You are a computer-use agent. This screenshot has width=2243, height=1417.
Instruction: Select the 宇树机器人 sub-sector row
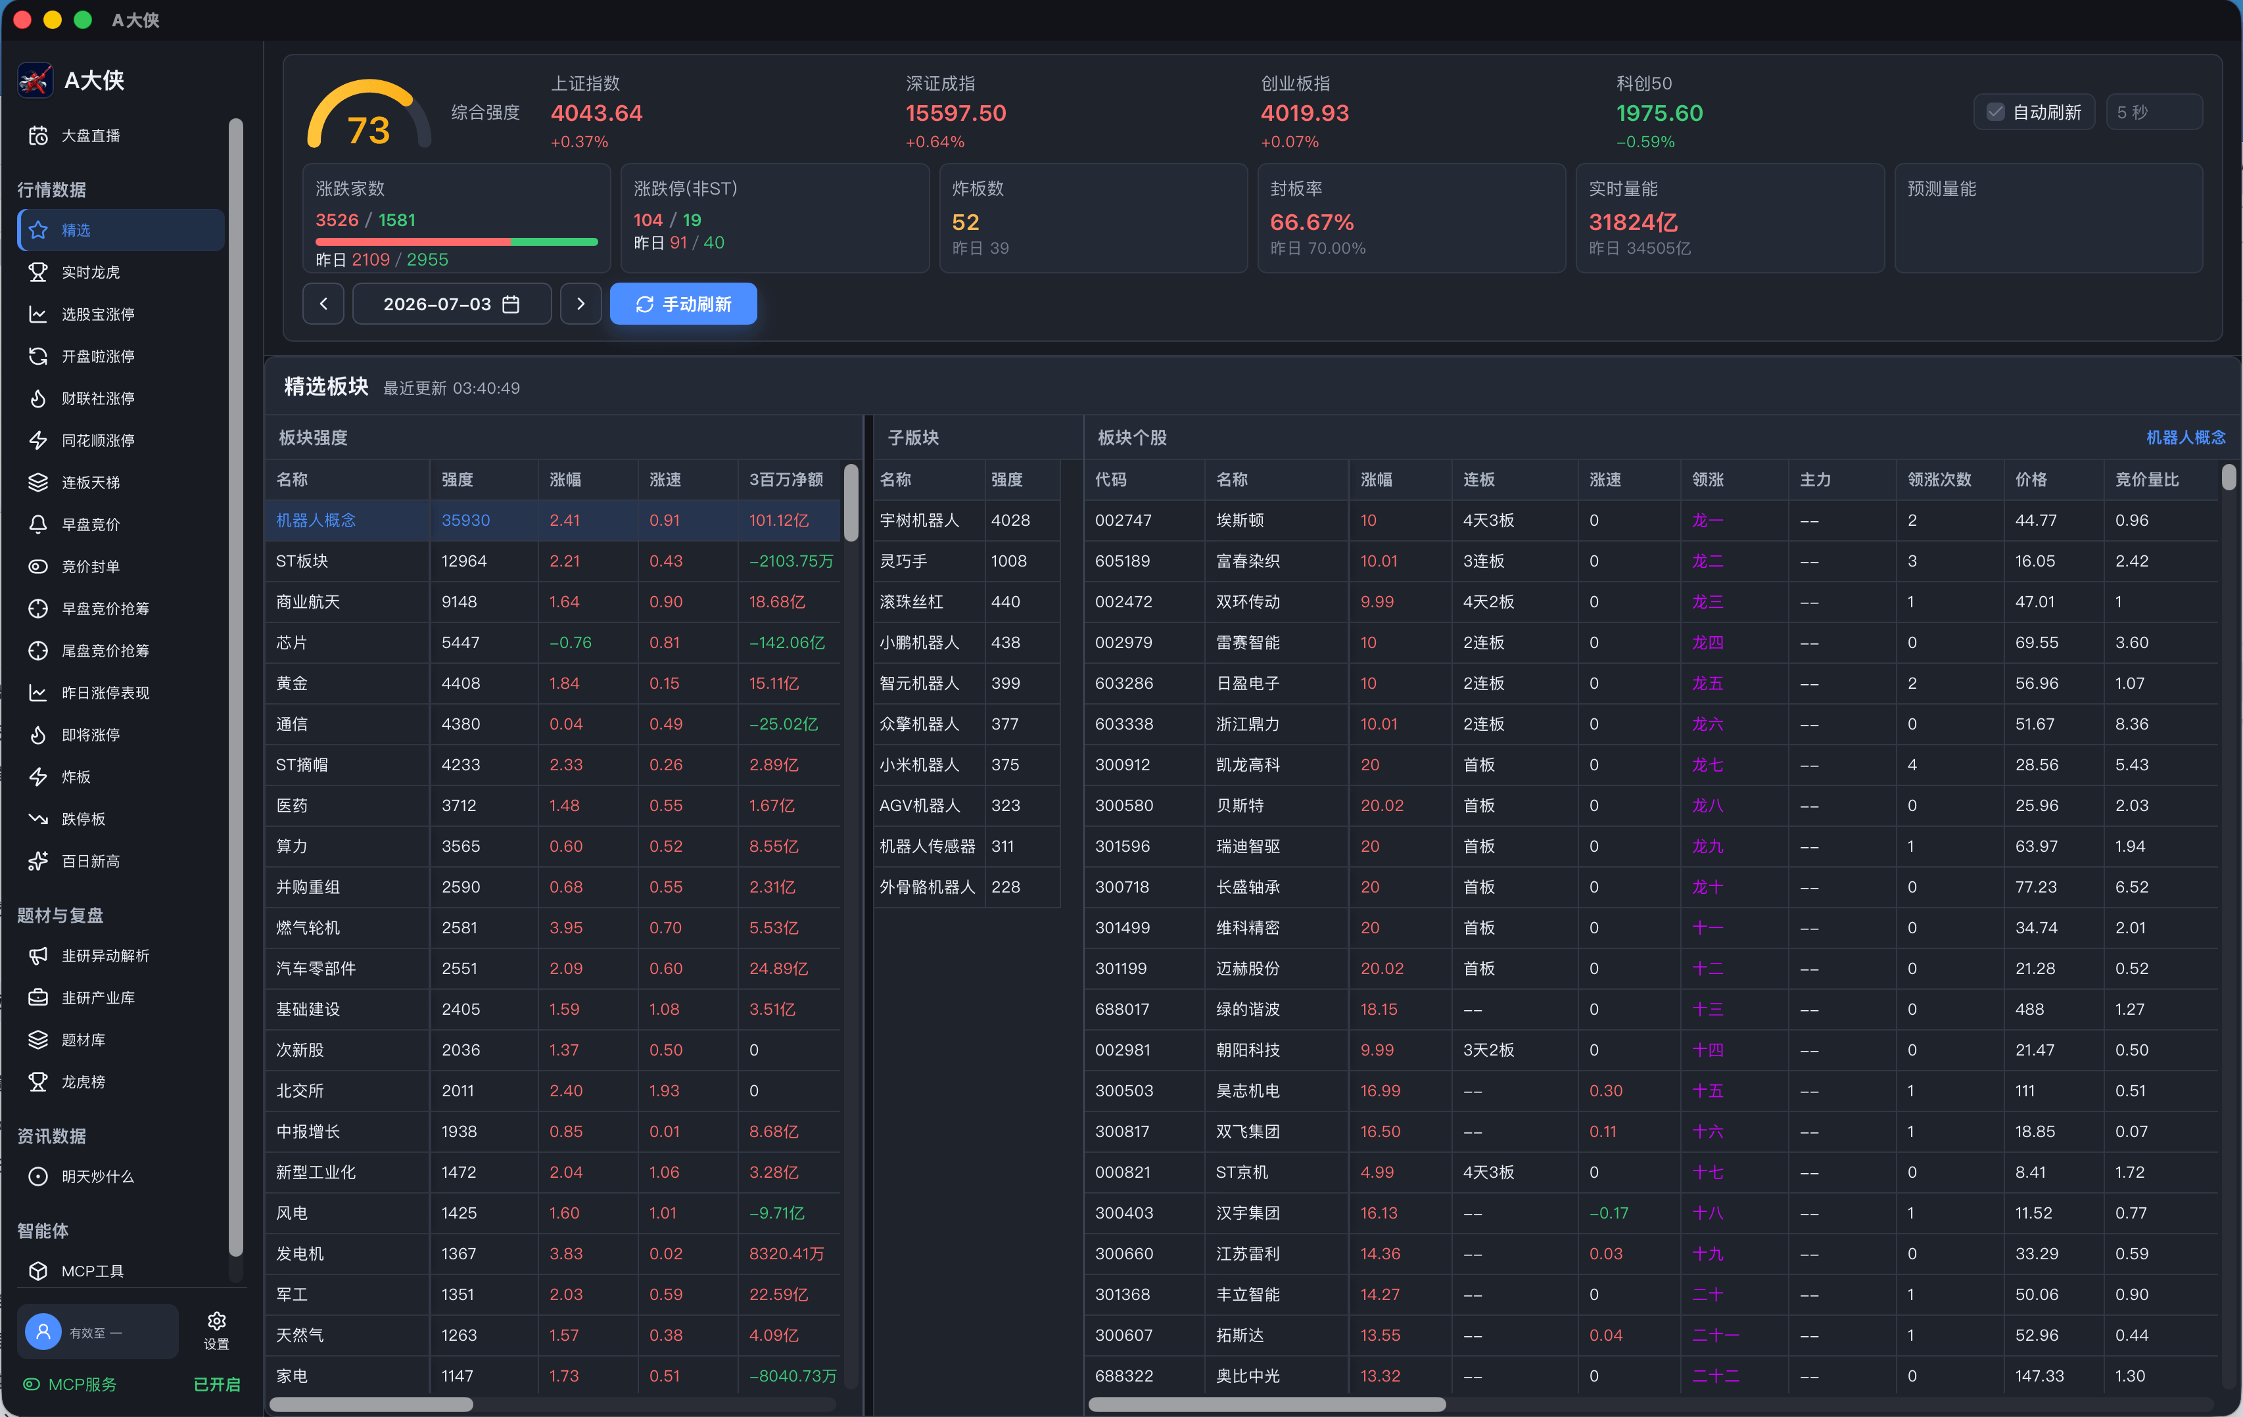tap(967, 521)
